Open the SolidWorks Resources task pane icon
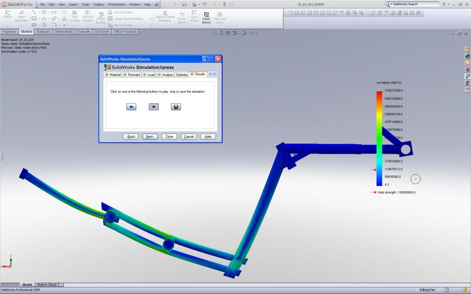The height and width of the screenshot is (294, 471). point(467,49)
